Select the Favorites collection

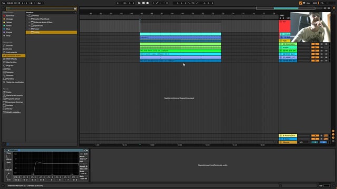click(10, 16)
